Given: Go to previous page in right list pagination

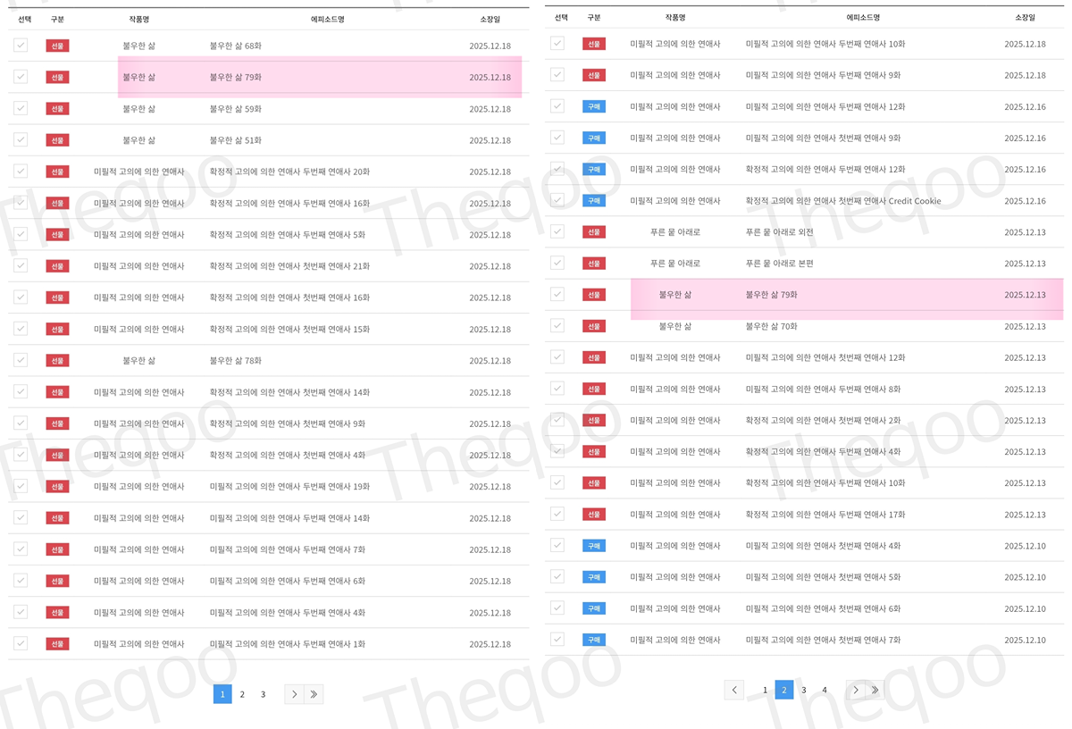Looking at the screenshot, I should coord(734,690).
